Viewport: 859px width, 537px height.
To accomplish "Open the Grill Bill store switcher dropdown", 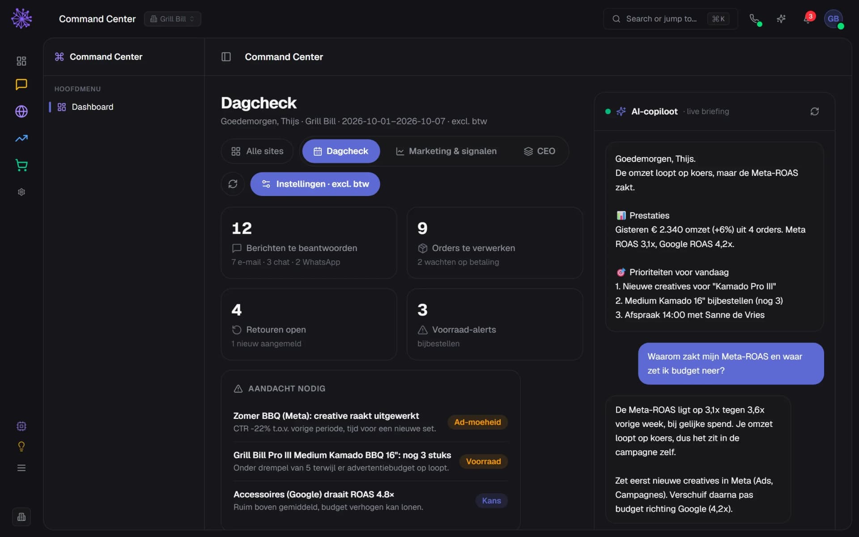I will coord(173,19).
